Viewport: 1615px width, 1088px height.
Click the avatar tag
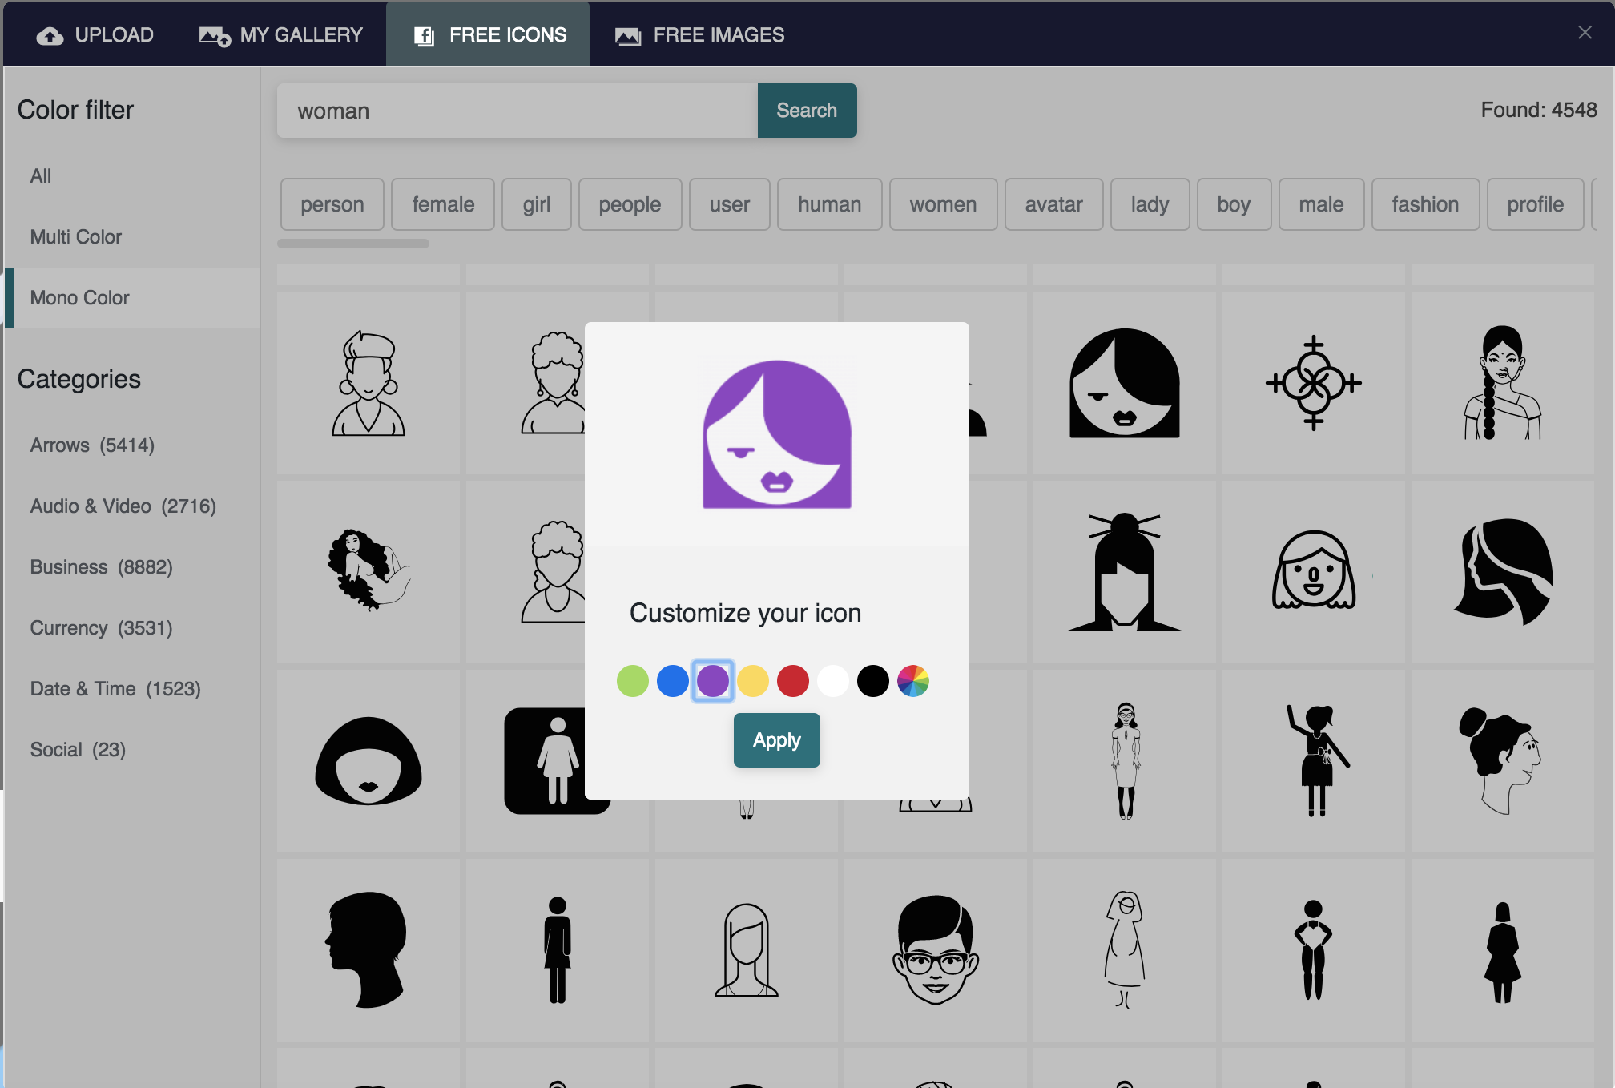1054,204
